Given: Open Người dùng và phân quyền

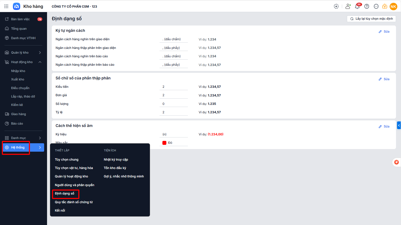Looking at the screenshot, I should click(75, 185).
